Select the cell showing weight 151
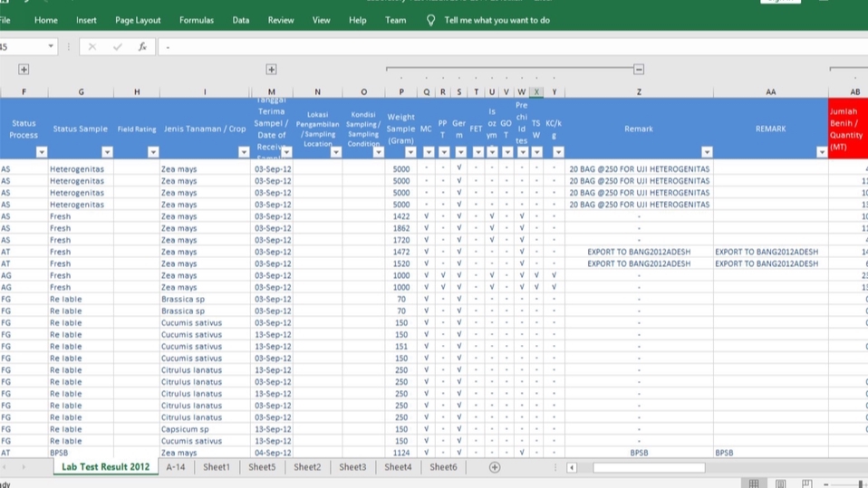Viewport: 868px width, 488px height. click(401, 347)
